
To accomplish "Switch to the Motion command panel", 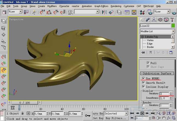I will click(x=160, y=20).
